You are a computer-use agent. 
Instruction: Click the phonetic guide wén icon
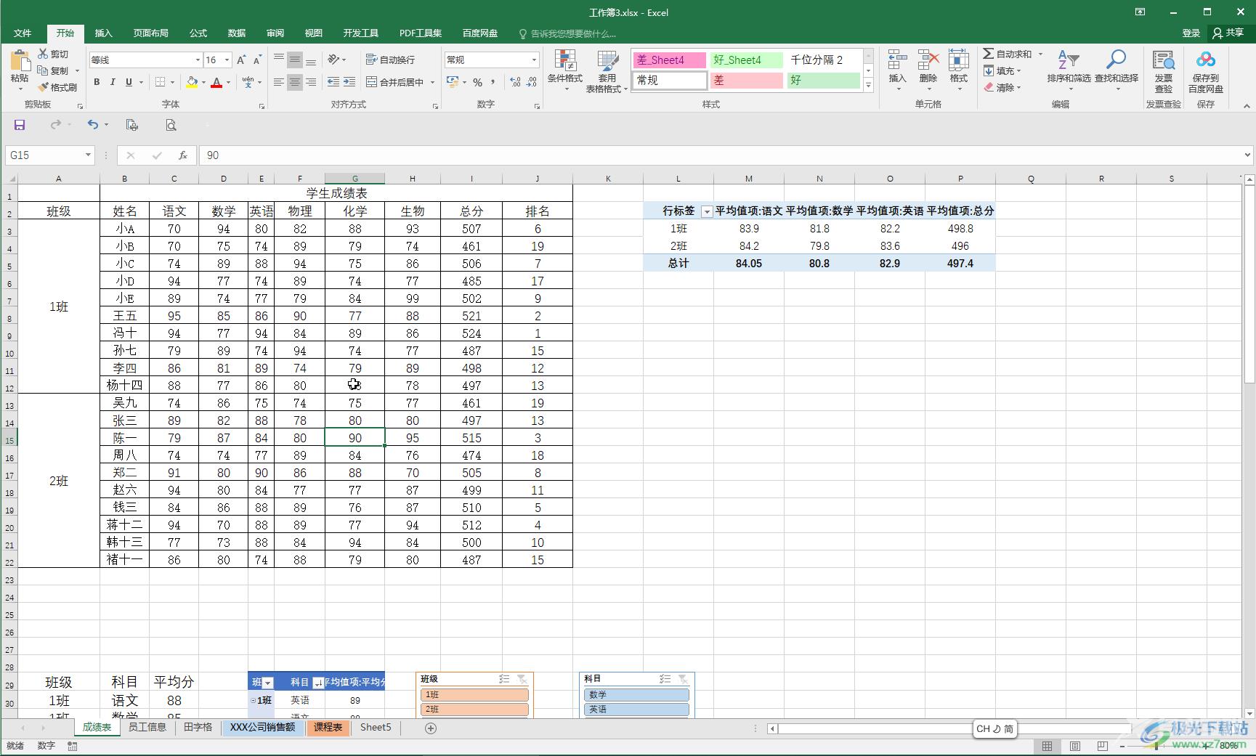click(x=248, y=82)
